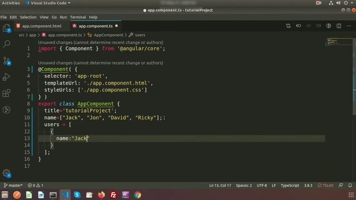356x200 pixels.
Task: Change end of line sequence LF
Action: [x=274, y=185]
